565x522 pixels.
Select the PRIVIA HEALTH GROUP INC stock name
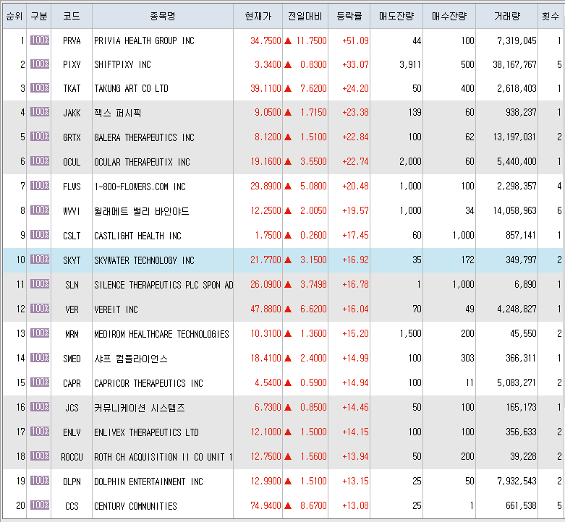click(144, 40)
